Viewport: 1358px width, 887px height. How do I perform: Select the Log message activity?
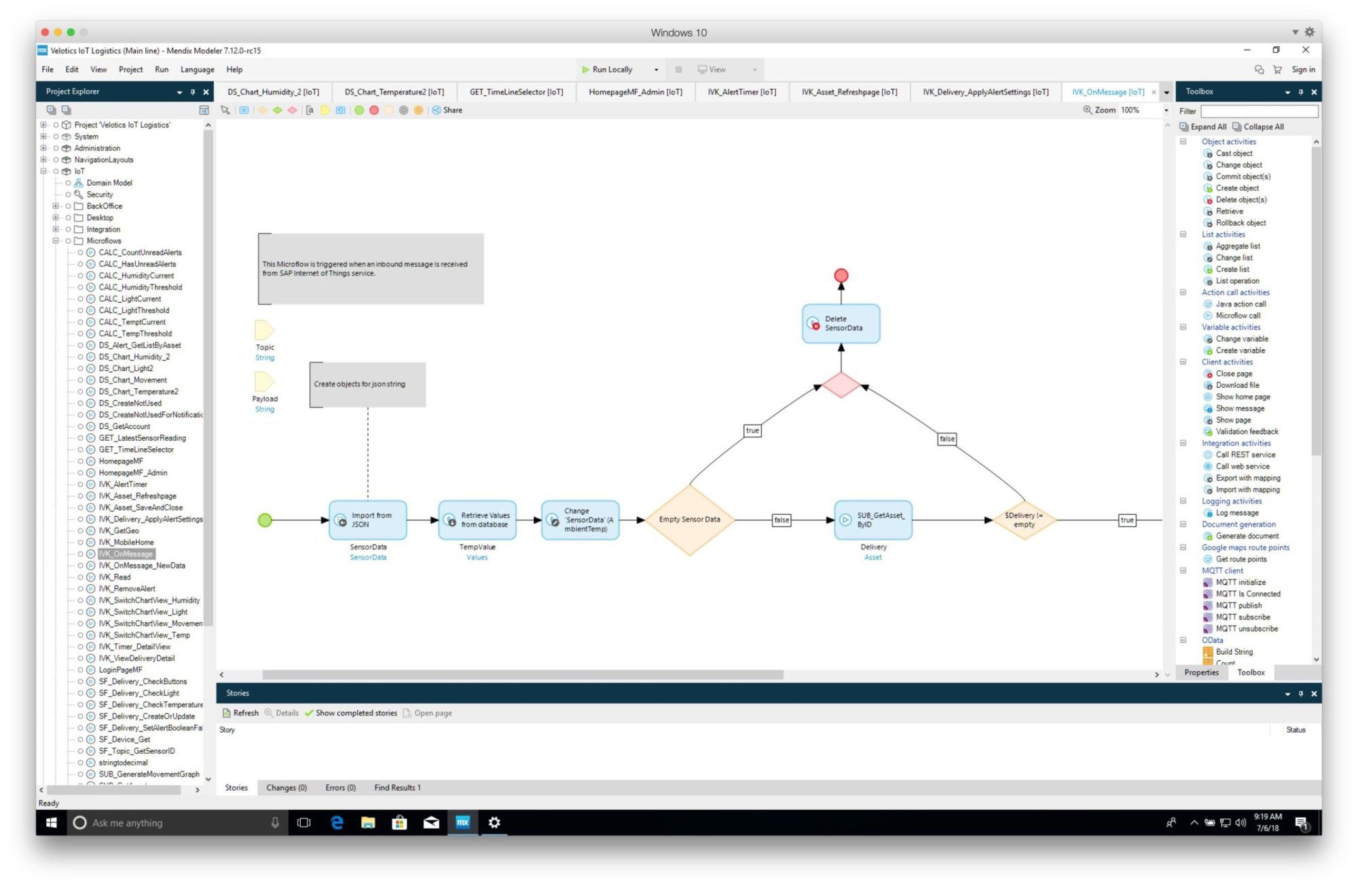(1236, 513)
